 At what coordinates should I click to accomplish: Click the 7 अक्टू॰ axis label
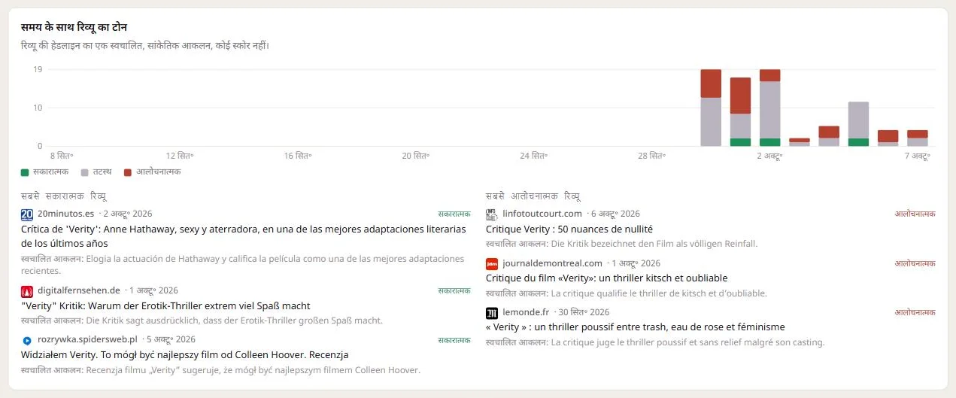pyautogui.click(x=917, y=156)
